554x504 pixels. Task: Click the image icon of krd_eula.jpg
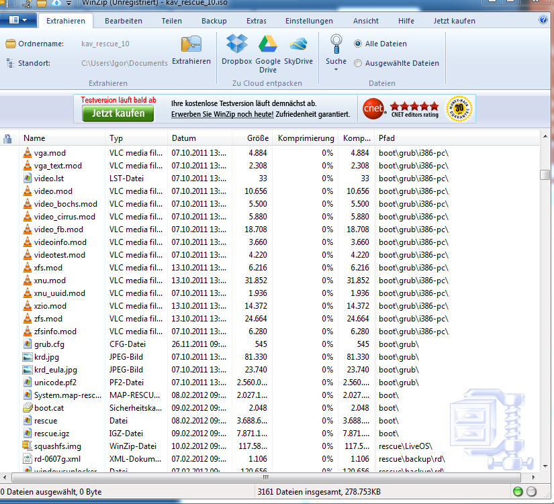coord(28,369)
